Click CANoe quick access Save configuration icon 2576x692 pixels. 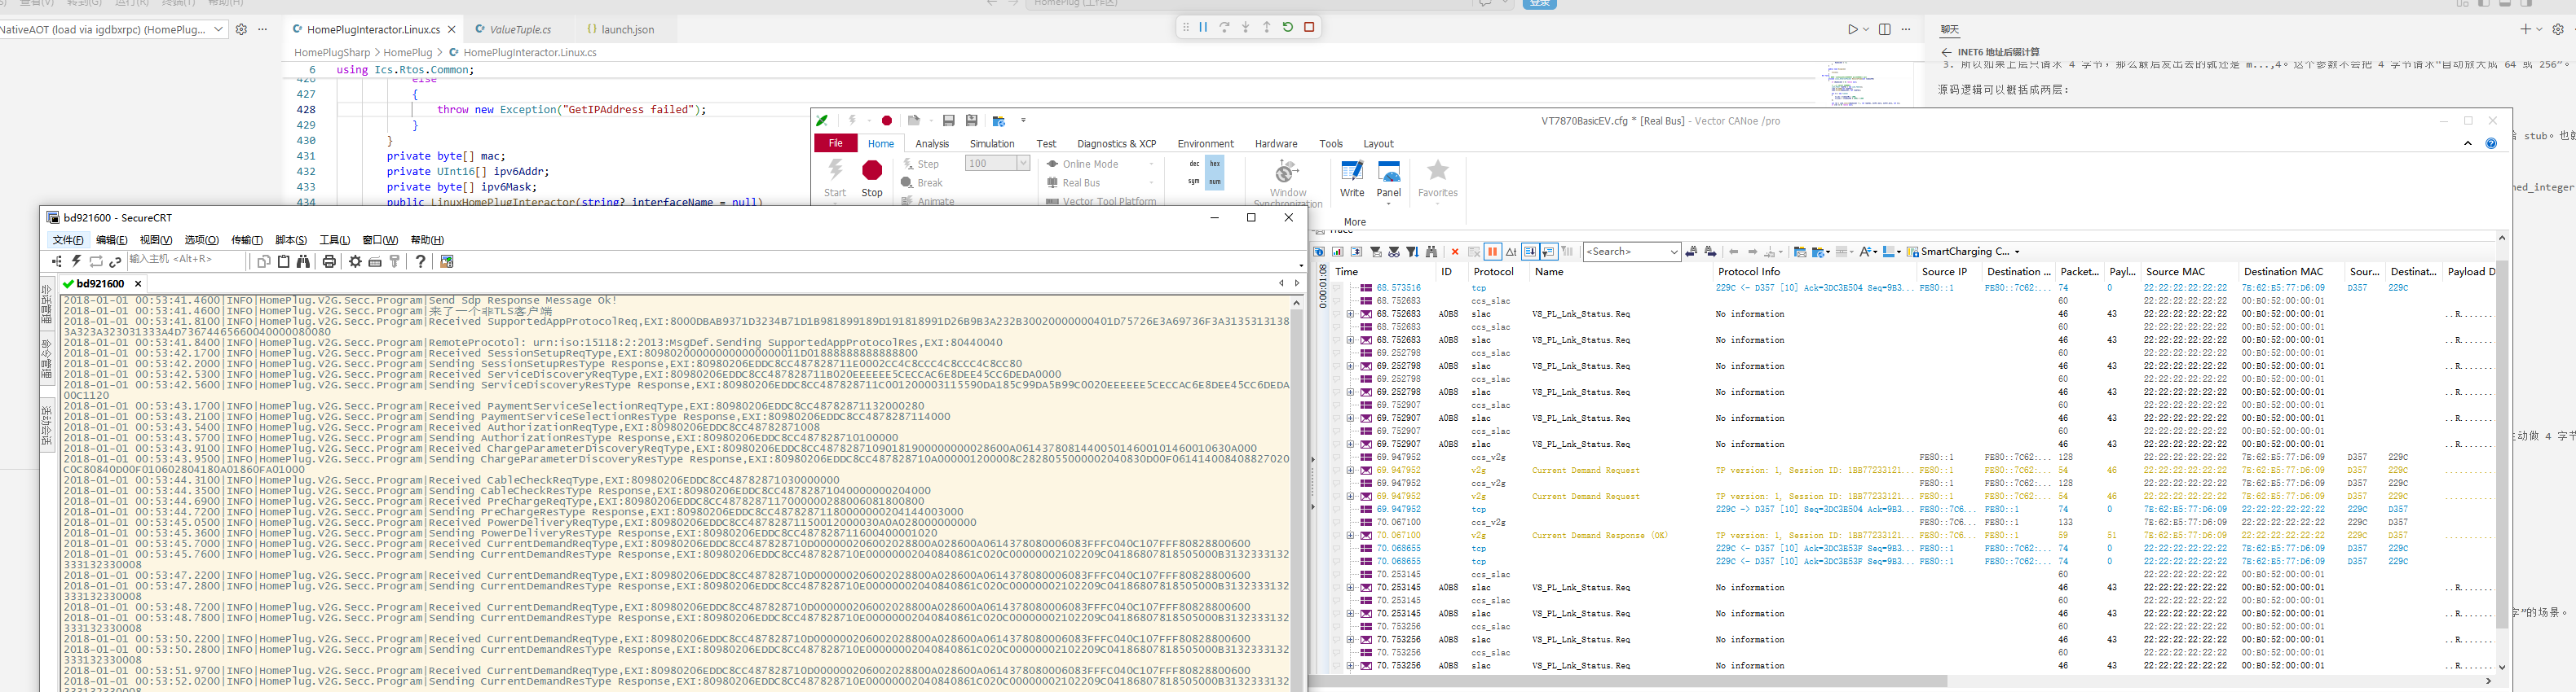(x=948, y=120)
